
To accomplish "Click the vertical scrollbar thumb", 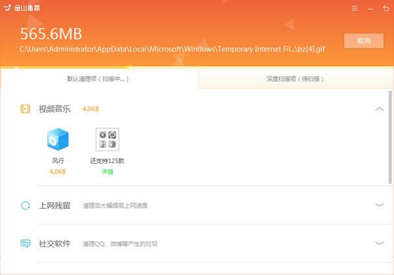I will (x=390, y=137).
